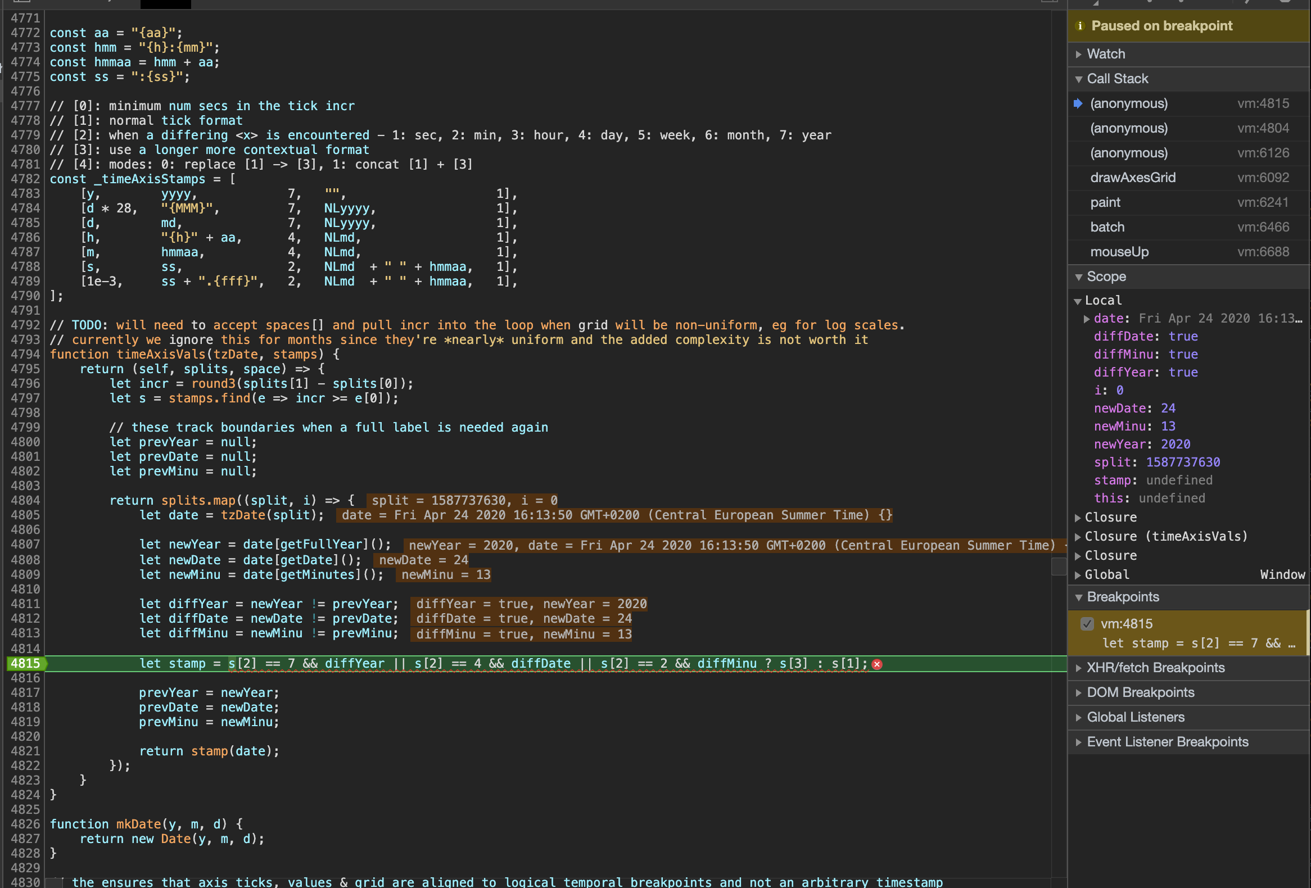
Task: Collapse the Call Stack section
Action: click(1079, 79)
